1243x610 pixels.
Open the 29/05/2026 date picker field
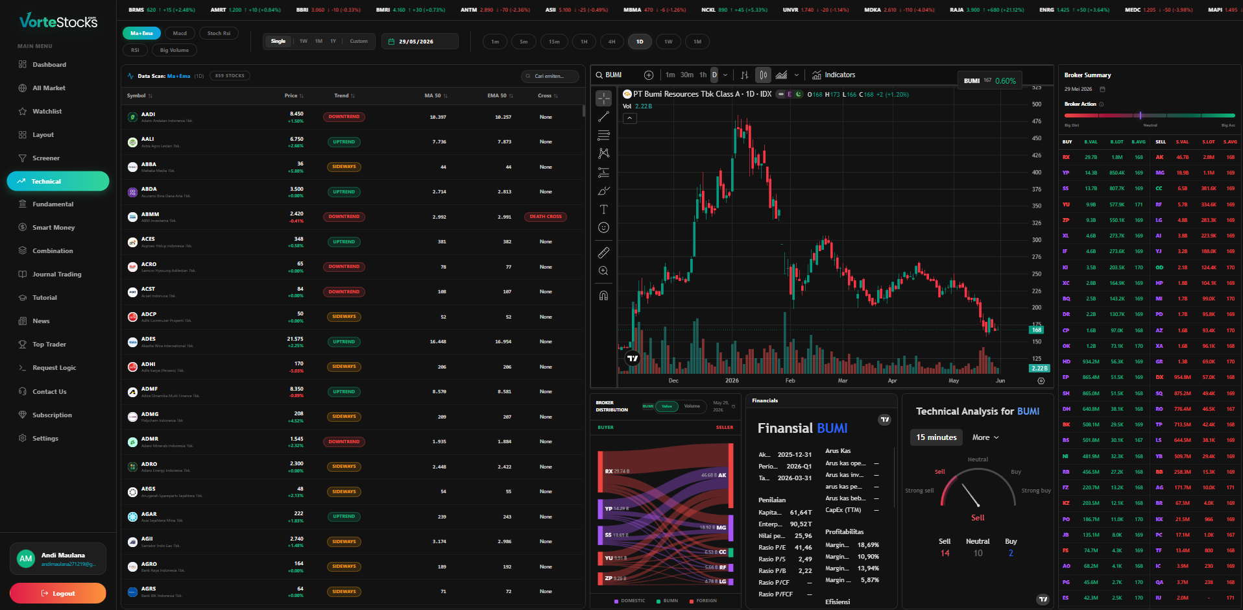click(420, 42)
